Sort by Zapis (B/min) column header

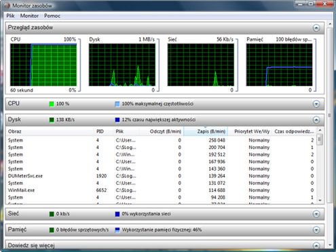[206, 131]
